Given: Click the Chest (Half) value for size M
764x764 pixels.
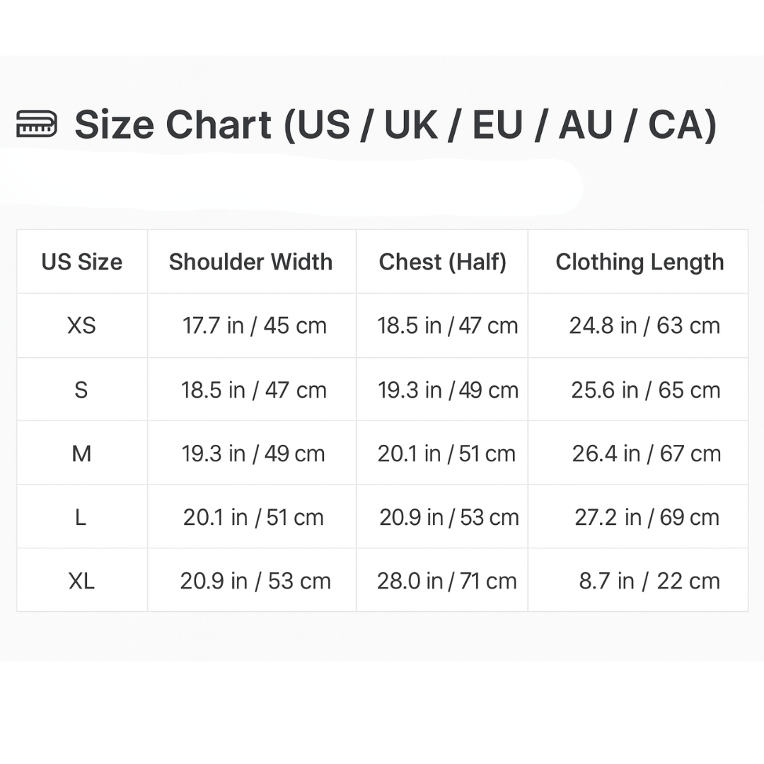Looking at the screenshot, I should pos(446,453).
